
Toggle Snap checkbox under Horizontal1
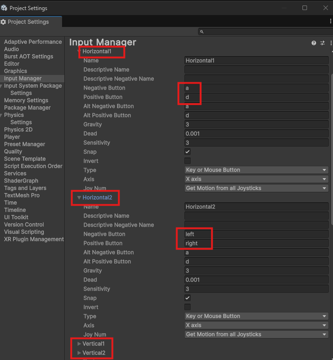[x=187, y=152]
